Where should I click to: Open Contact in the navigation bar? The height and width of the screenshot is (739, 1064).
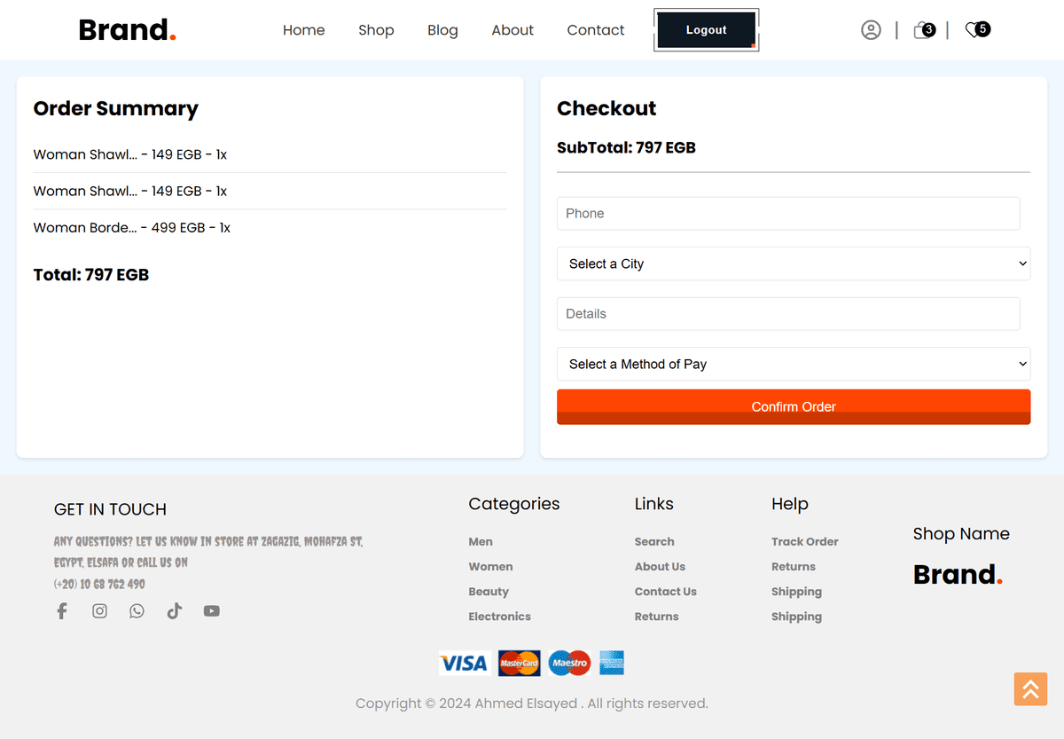click(x=596, y=30)
